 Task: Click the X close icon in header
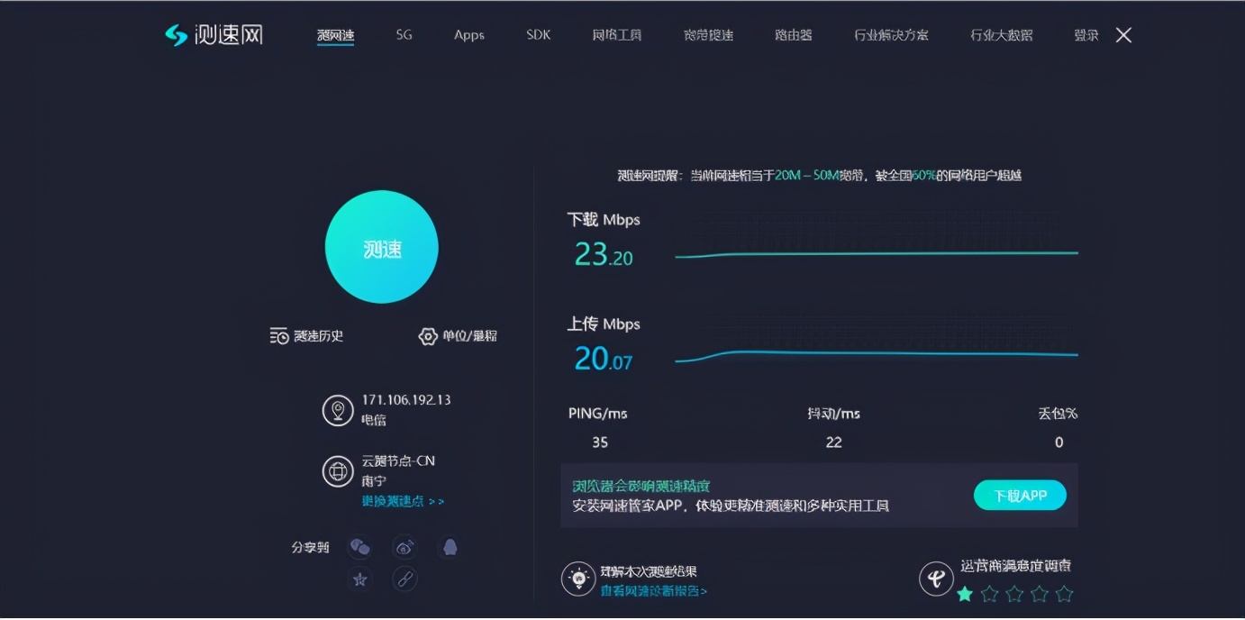coord(1123,35)
